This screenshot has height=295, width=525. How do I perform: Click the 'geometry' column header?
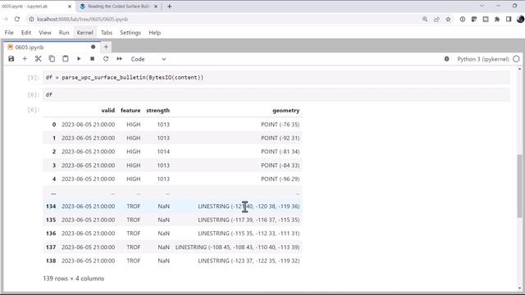tap(286, 111)
